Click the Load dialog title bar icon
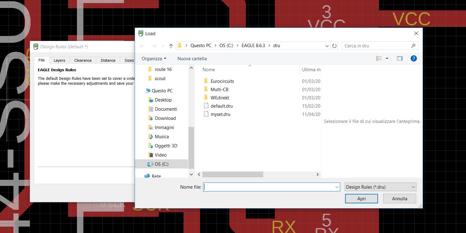The image size is (466, 233). (141, 33)
